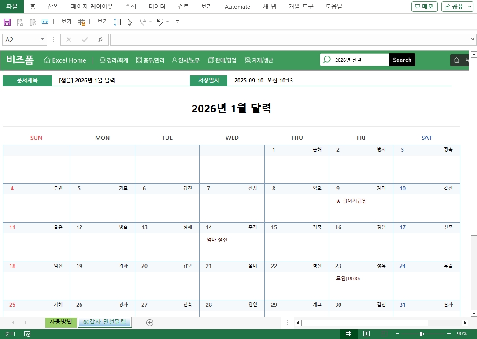Open the Automate ribbon tab
This screenshot has width=477, height=339.
click(237, 7)
